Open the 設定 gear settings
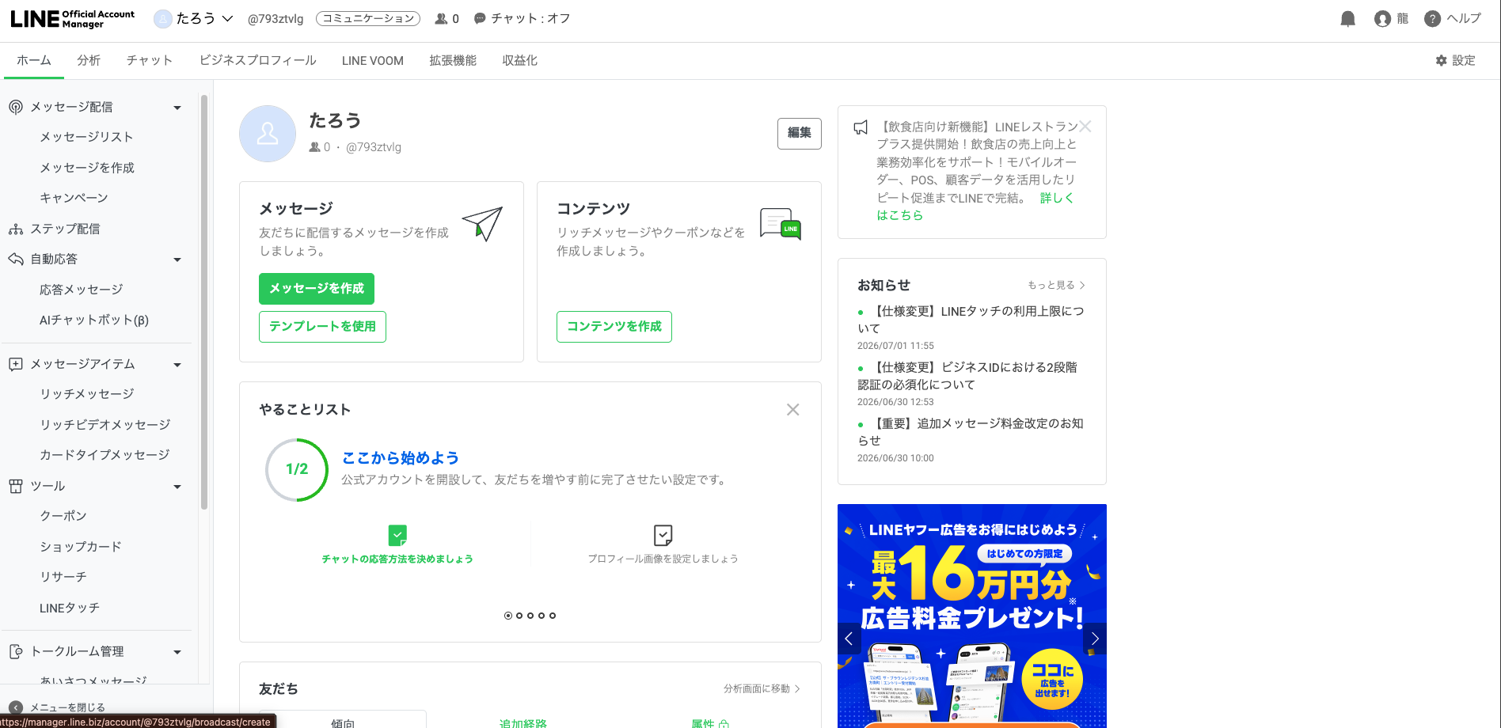The width and height of the screenshot is (1501, 728). 1455,61
